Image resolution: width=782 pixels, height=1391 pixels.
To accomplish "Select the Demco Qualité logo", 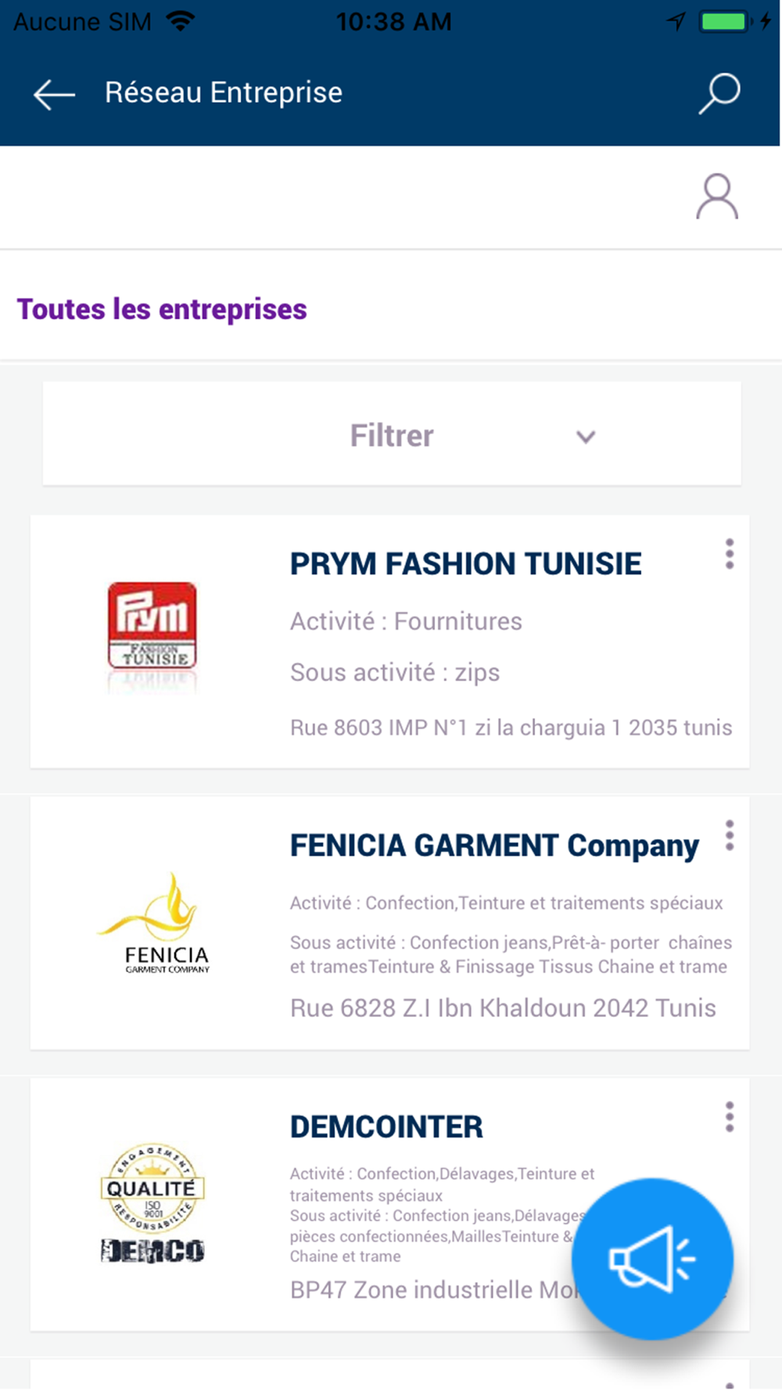I will tap(152, 1202).
